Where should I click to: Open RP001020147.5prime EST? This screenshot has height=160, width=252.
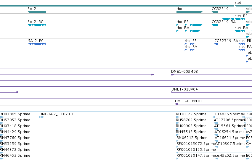tap(196, 156)
